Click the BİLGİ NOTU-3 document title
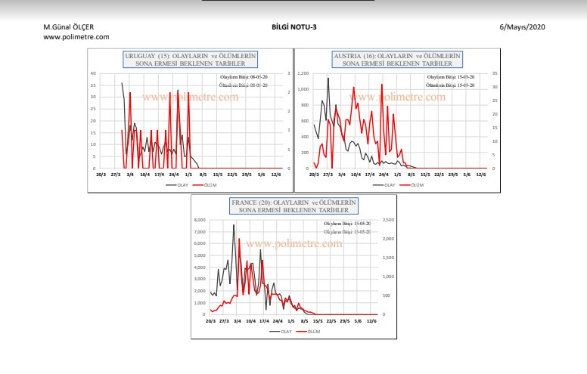587x374 pixels. pyautogui.click(x=293, y=27)
